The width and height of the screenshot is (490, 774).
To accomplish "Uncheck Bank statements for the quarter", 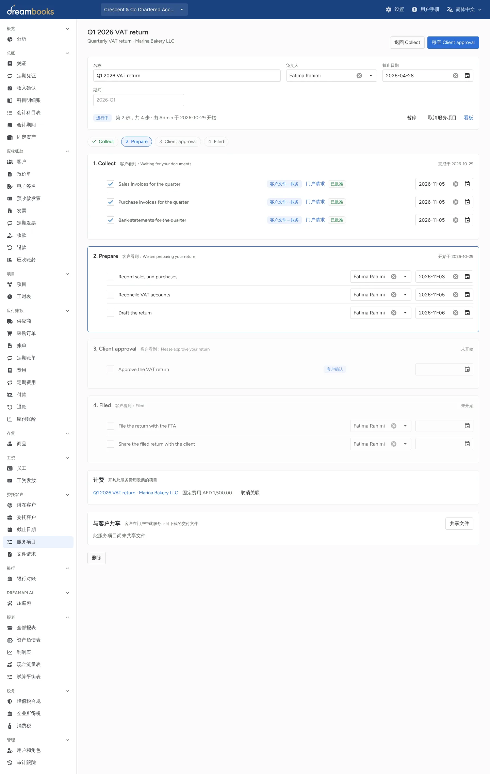I will pos(111,220).
